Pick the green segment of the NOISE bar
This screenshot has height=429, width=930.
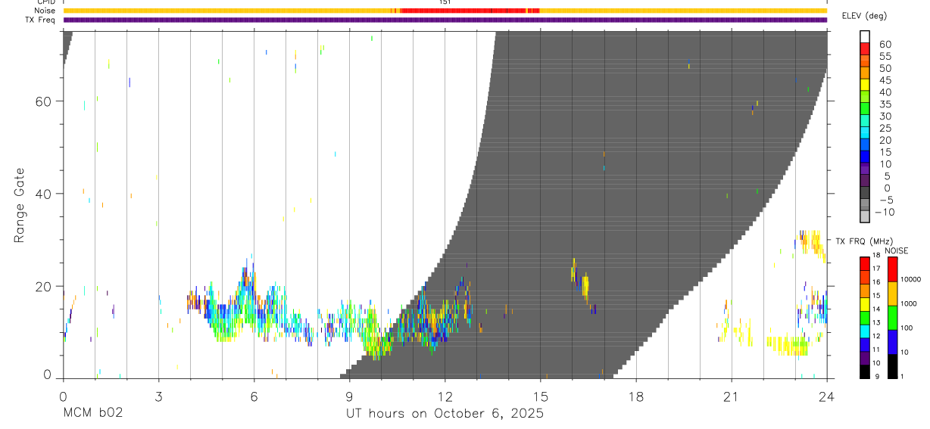pos(892,318)
